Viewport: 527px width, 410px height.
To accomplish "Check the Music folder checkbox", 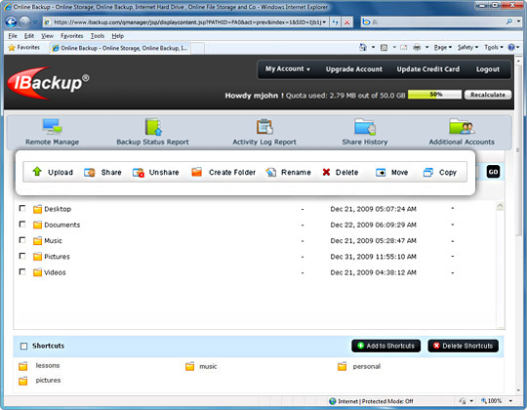I will [22, 240].
